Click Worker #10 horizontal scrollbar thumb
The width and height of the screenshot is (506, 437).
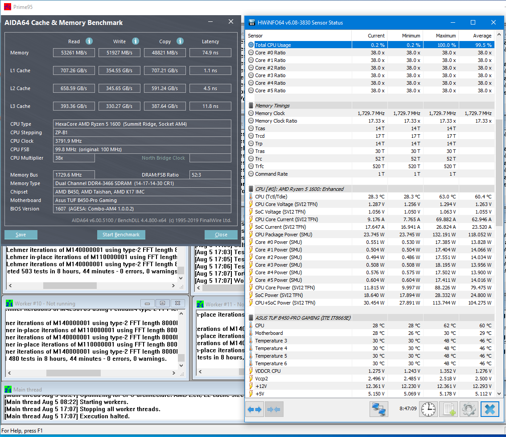74,373
